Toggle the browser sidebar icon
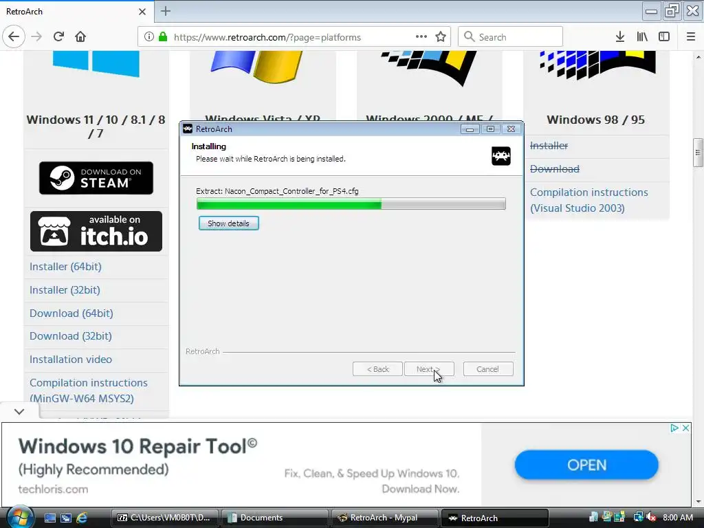 pos(664,37)
